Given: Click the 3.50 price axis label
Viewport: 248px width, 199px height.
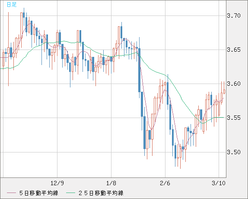Looking at the screenshot, I should (x=234, y=152).
